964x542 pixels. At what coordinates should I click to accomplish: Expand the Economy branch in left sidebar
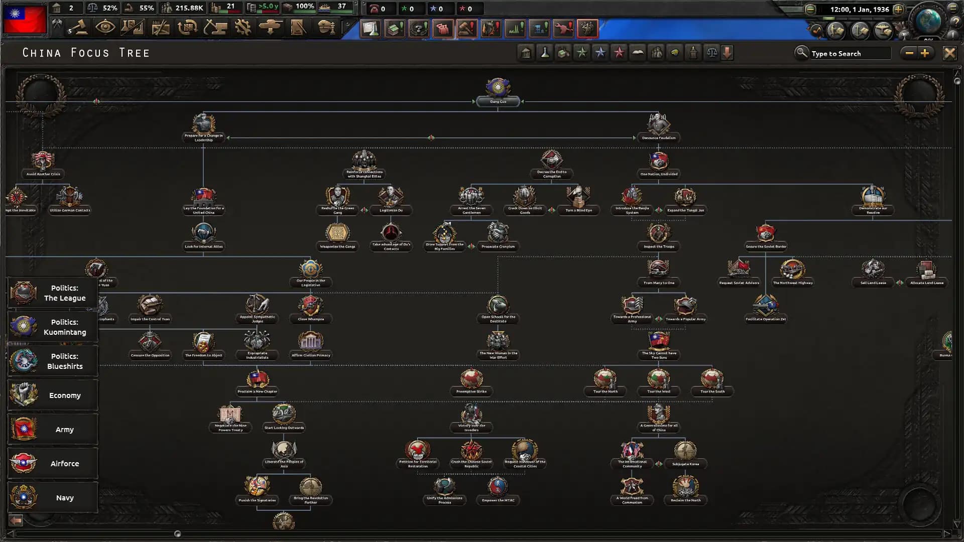tap(53, 395)
